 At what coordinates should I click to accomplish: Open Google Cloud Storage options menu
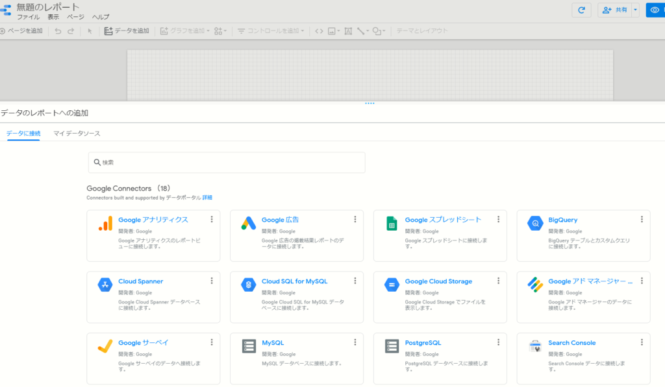click(498, 281)
